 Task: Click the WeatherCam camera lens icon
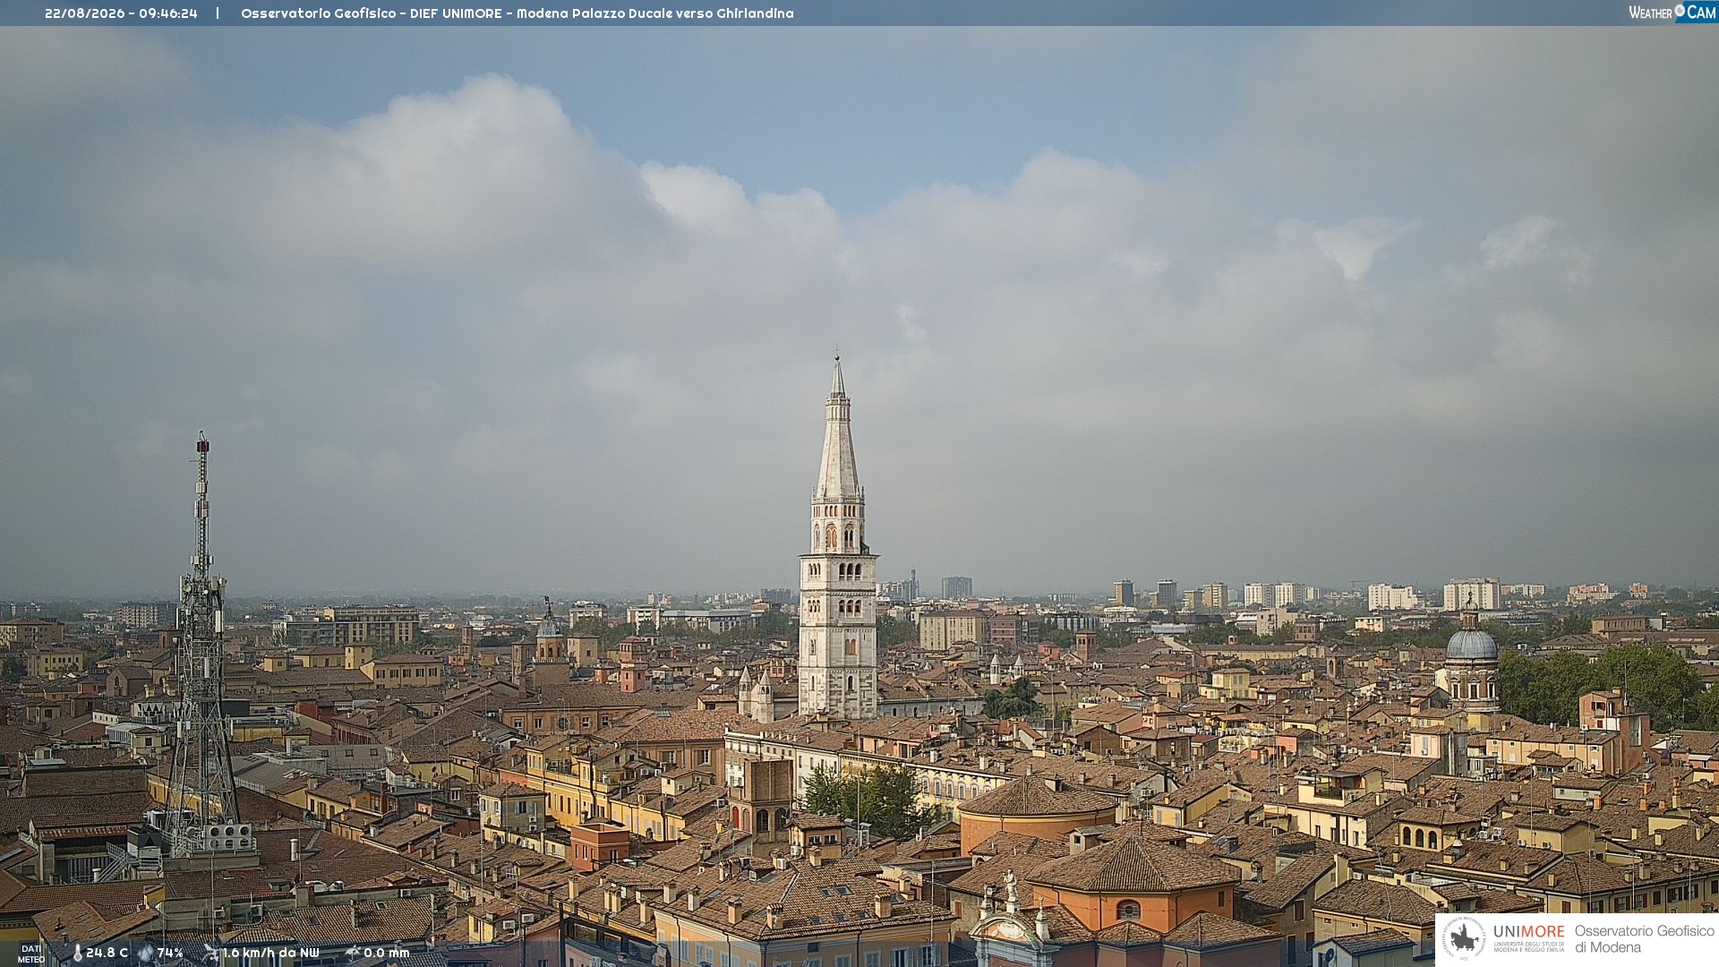[1680, 10]
